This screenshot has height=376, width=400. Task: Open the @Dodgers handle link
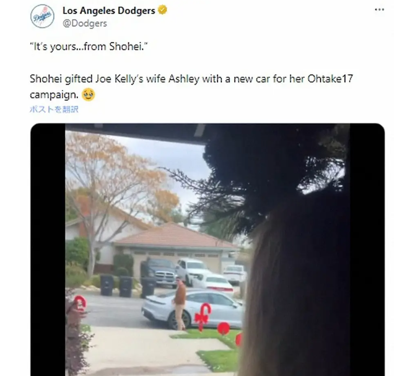85,23
